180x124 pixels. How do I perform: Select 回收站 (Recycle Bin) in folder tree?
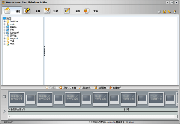[x=13, y=35]
